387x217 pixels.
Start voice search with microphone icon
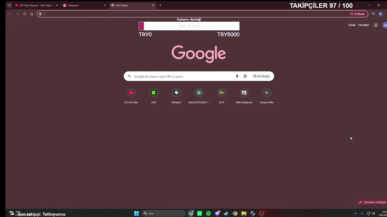237,76
